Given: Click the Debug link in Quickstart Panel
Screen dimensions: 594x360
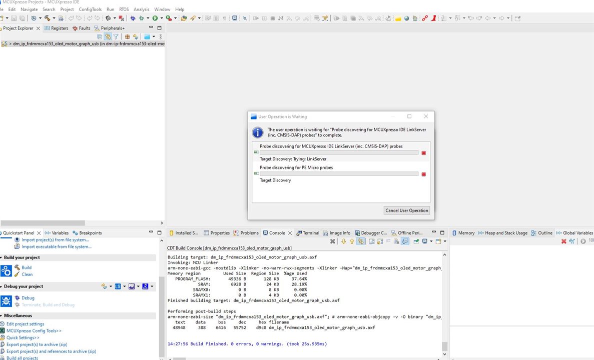Looking at the screenshot, I should (28, 298).
